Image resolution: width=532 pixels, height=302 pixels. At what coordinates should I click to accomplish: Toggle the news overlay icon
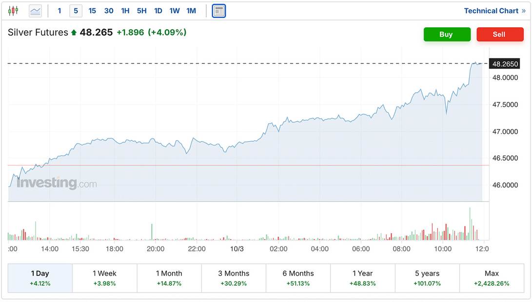click(219, 11)
